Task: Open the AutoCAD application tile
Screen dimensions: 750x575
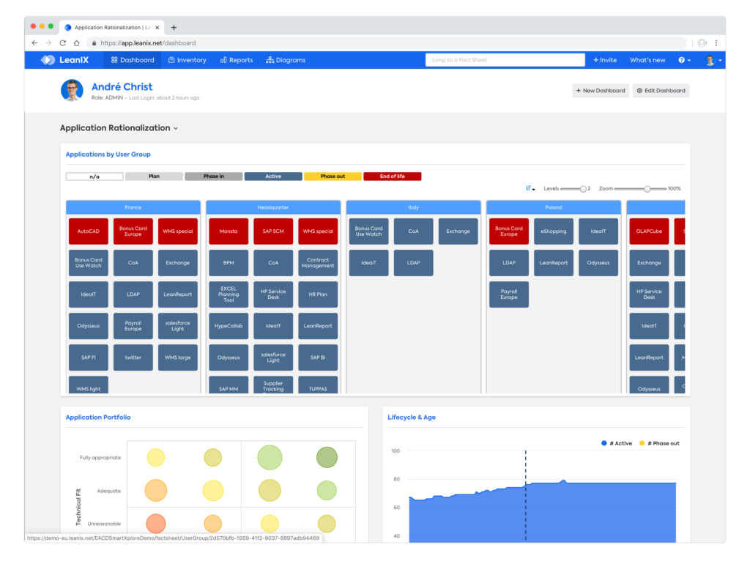Action: [x=89, y=231]
